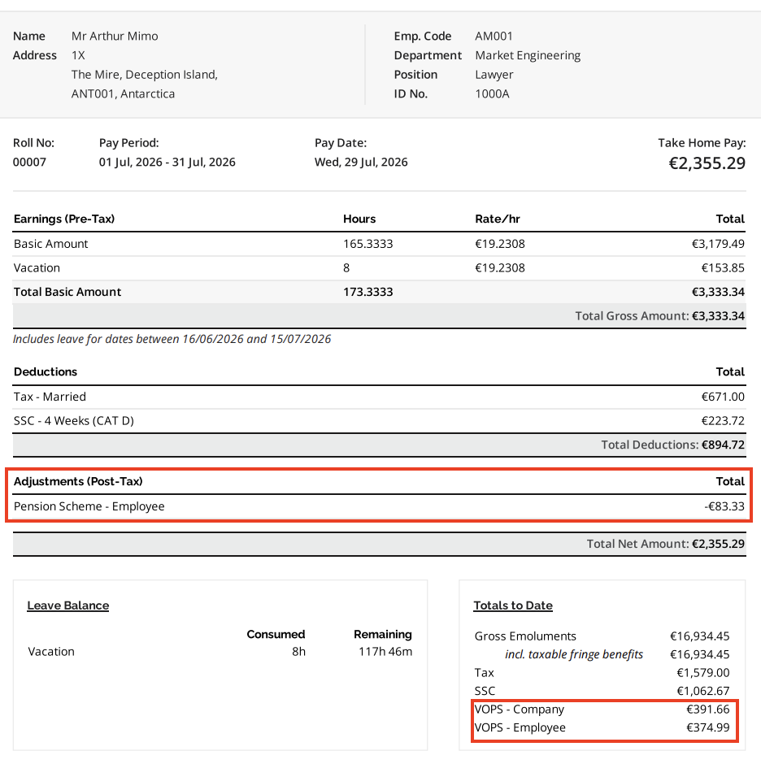Select the Basic Amount earnings row

379,244
